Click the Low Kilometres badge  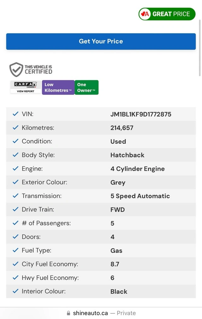(x=58, y=87)
